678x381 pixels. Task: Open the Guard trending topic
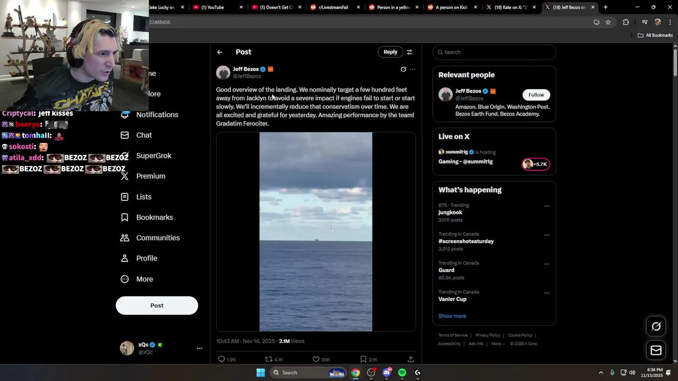click(x=447, y=270)
